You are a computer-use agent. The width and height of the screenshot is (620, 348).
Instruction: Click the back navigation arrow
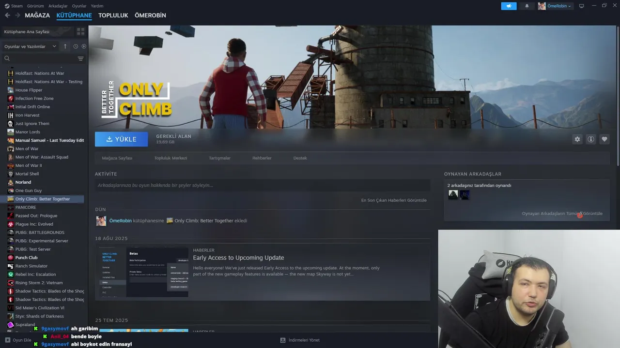pos(7,15)
